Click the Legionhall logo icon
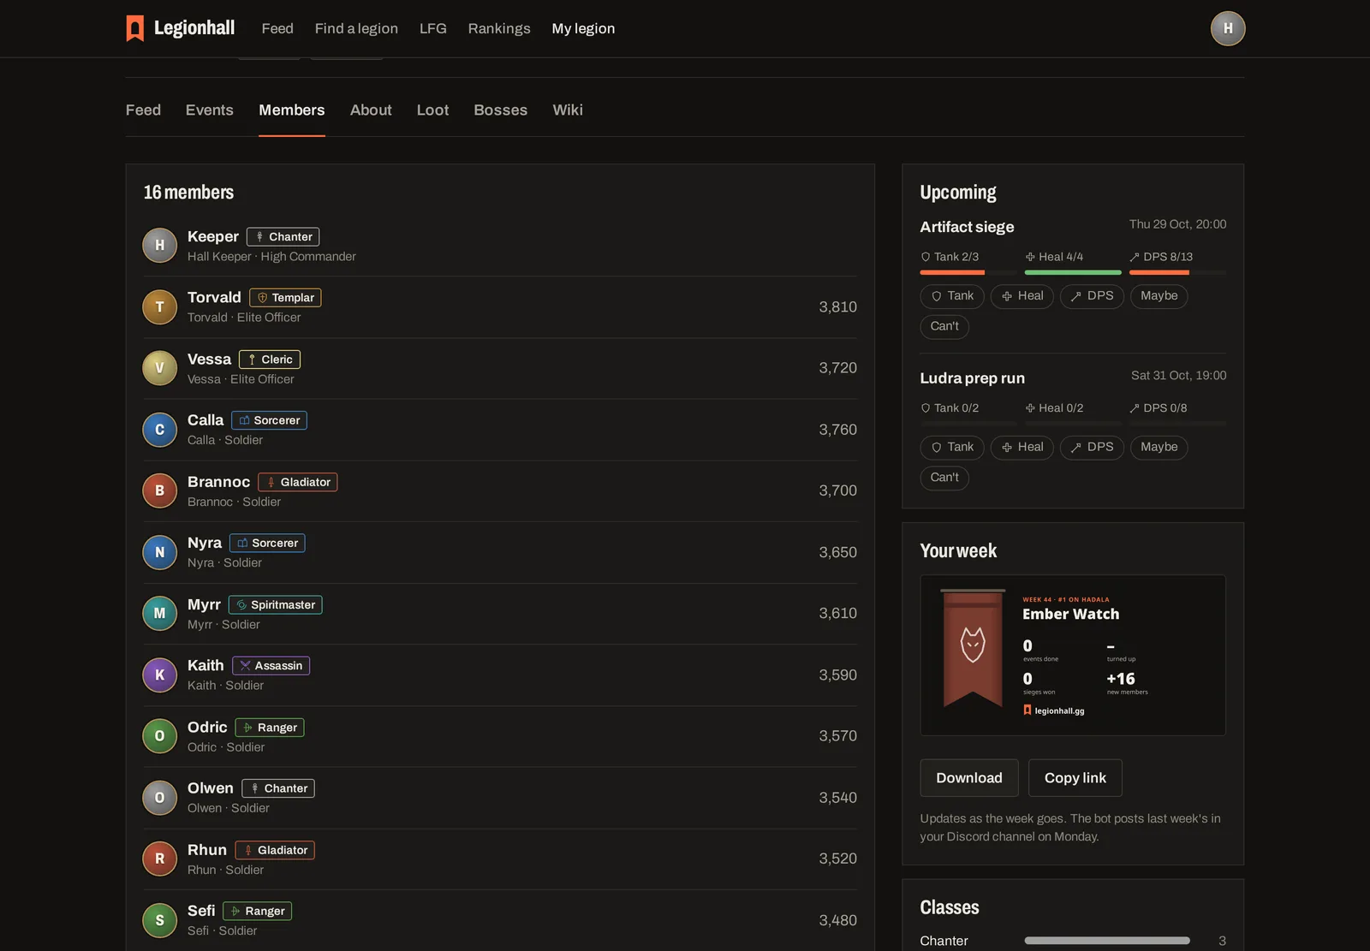Screen dimensions: 1370x951 [135, 28]
